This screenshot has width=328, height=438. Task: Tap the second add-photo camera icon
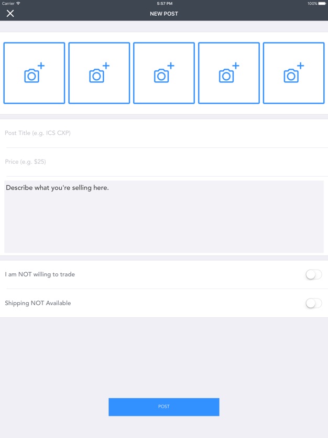[99, 73]
